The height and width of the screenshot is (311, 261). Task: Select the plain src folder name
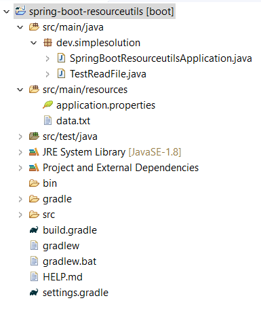tap(49, 215)
